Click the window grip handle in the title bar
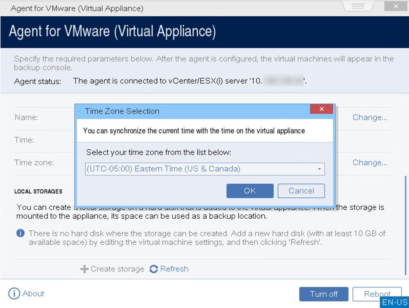409x308 pixels. pyautogui.click(x=358, y=6)
